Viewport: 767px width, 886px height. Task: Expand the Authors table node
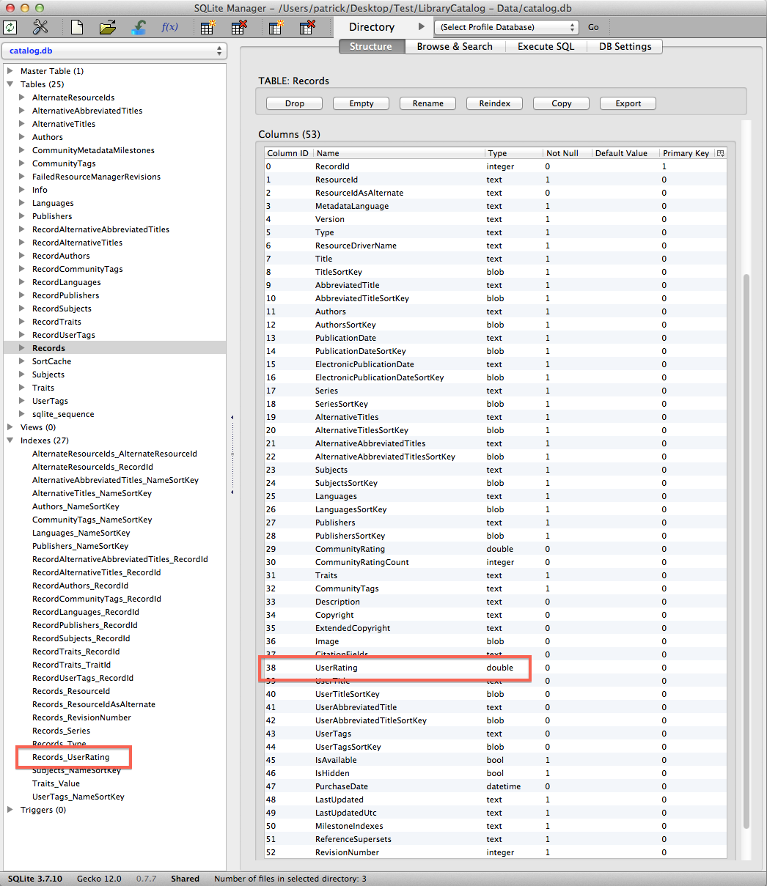coord(22,137)
